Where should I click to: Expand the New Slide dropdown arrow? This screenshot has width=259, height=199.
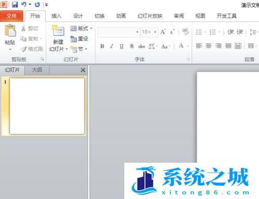tap(66, 49)
